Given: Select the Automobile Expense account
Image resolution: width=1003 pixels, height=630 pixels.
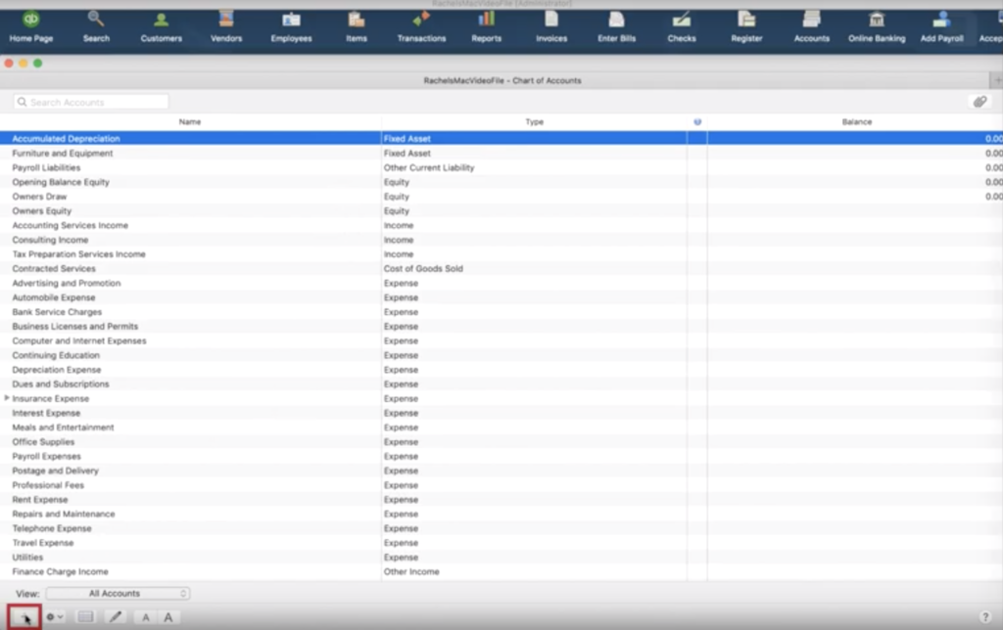Looking at the screenshot, I should pyautogui.click(x=501, y=297).
